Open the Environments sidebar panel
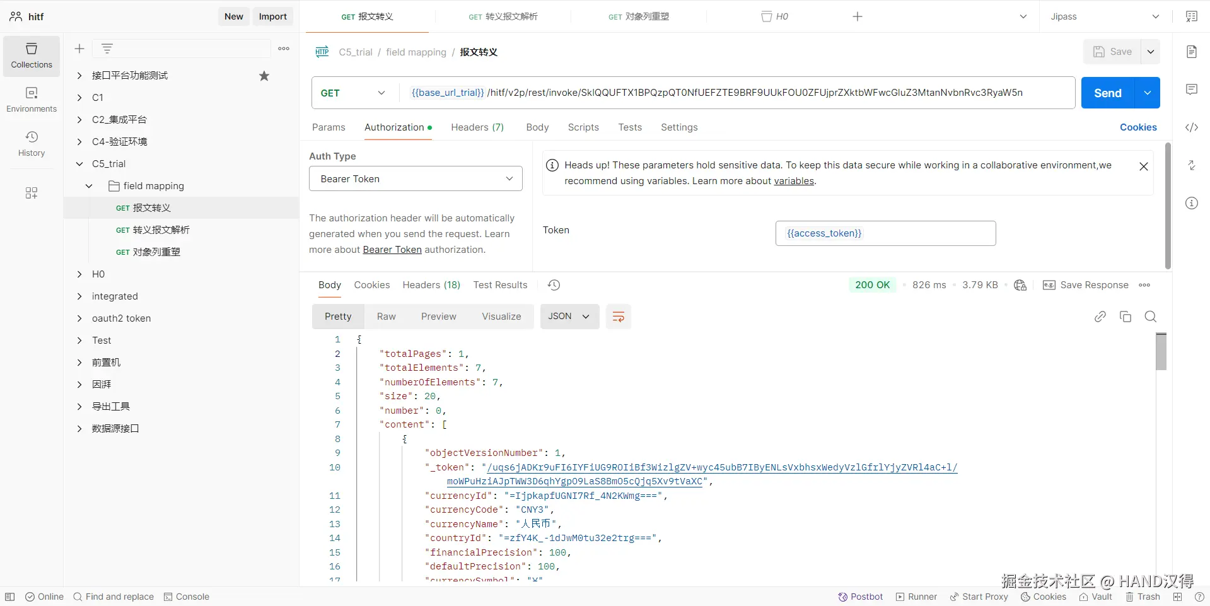 (32, 100)
